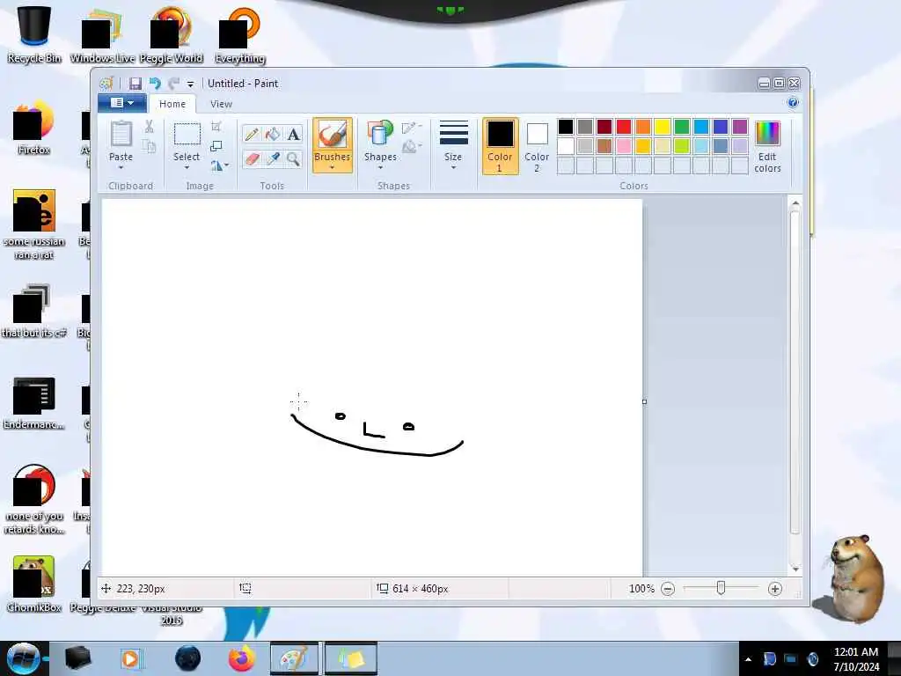Pick the red color swatch
Image resolution: width=901 pixels, height=676 pixels.
click(x=624, y=127)
